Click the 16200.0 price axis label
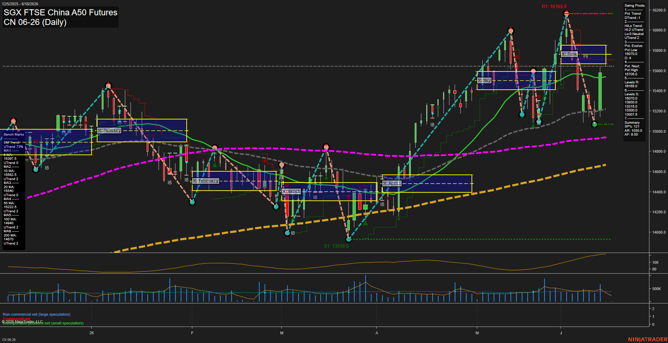Image resolution: width=668 pixels, height=343 pixels. [659, 10]
